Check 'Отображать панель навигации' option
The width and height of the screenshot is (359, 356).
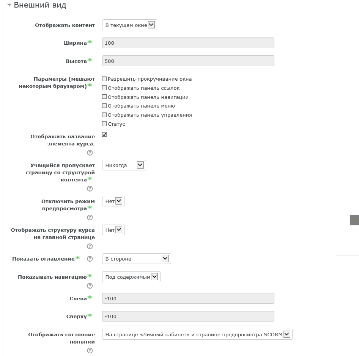(x=104, y=97)
